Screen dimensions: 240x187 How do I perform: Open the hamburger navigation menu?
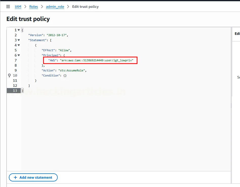[x=8, y=7]
